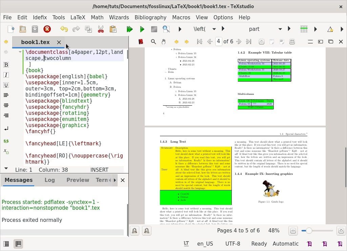Viewport: 347px width, 251px height.
Task: Open the \left( symbol dropdown
Action: [214, 29]
